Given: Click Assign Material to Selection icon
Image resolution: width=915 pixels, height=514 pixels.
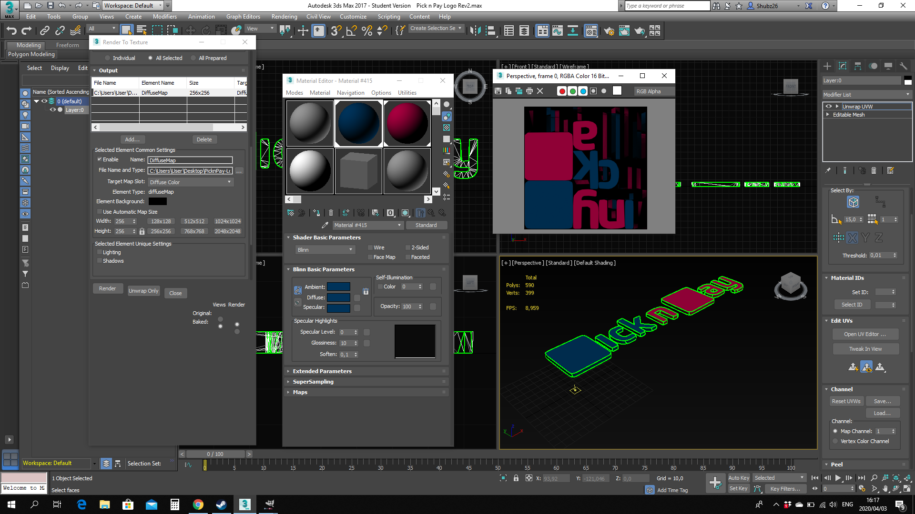Looking at the screenshot, I should coord(316,213).
